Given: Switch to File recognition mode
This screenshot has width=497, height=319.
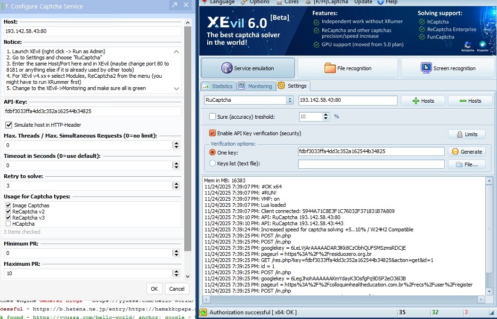Looking at the screenshot, I should coord(348,68).
